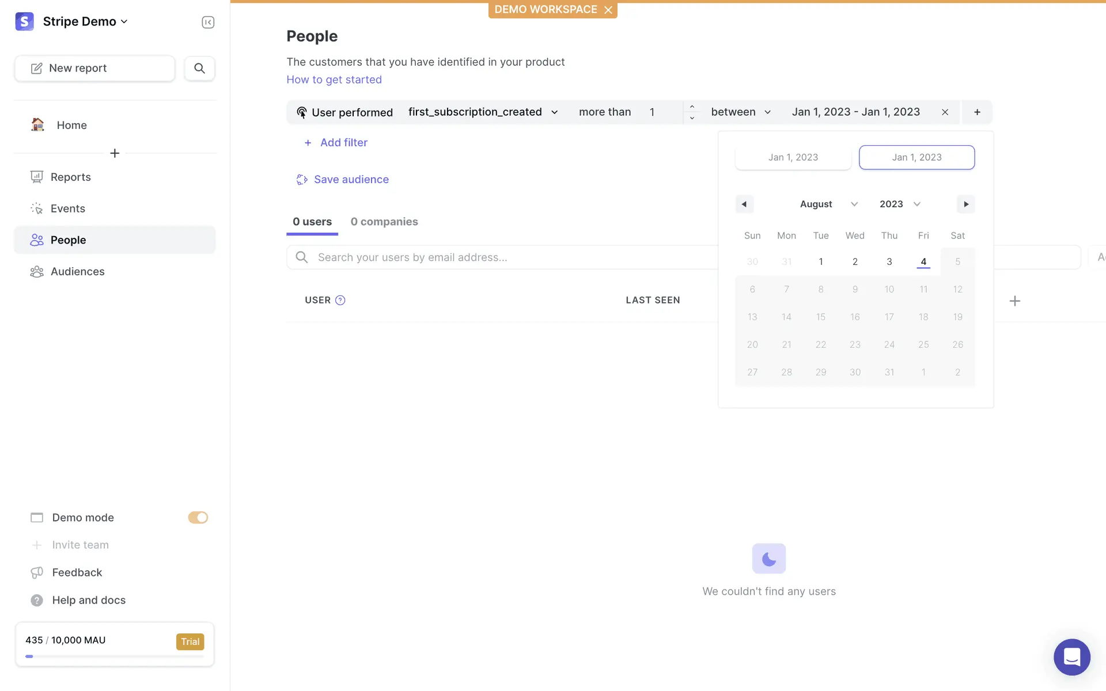Click plus icon at right of filter row
Viewport: 1106px width, 691px height.
(x=977, y=112)
